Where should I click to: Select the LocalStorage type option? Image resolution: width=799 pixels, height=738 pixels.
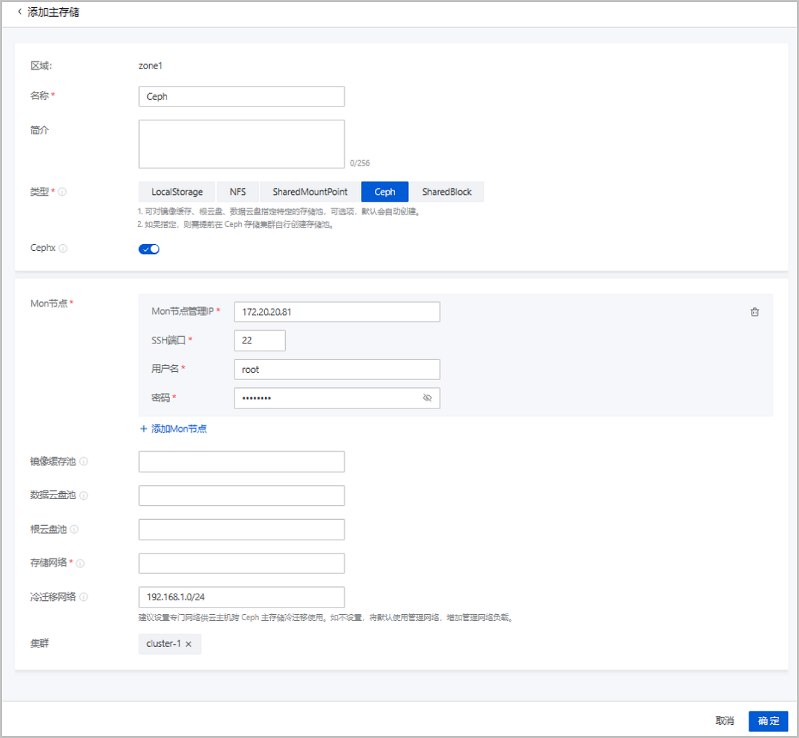click(176, 192)
